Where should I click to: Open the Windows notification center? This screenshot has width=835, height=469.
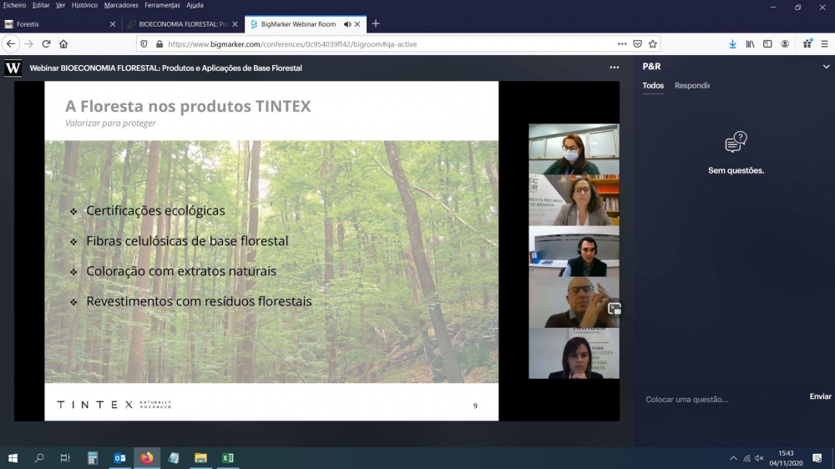817,458
